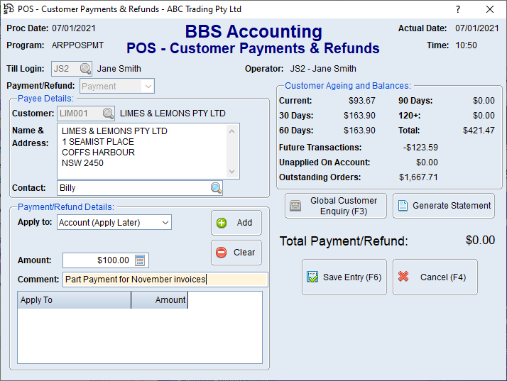Click the Till Login search magnifier icon

click(85, 69)
